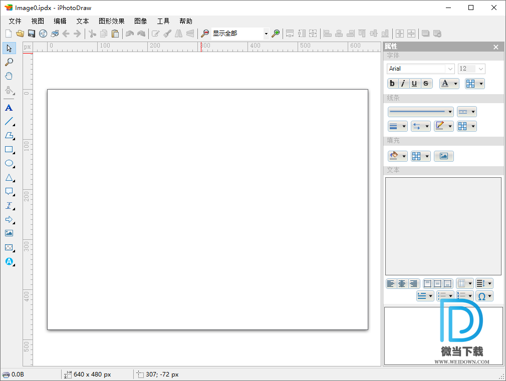Open the 帮助 menu
The height and width of the screenshot is (381, 506).
pos(186,22)
